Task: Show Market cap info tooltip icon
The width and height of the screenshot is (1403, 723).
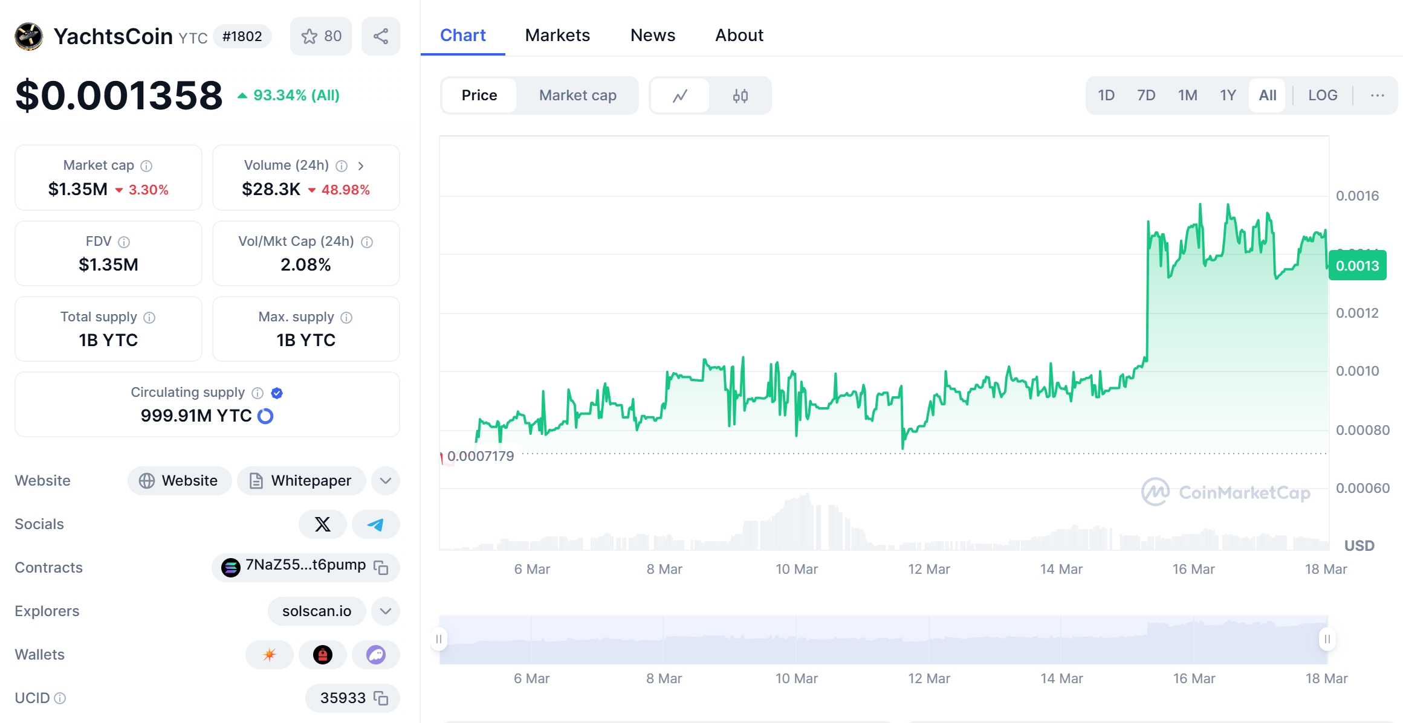Action: point(146,165)
